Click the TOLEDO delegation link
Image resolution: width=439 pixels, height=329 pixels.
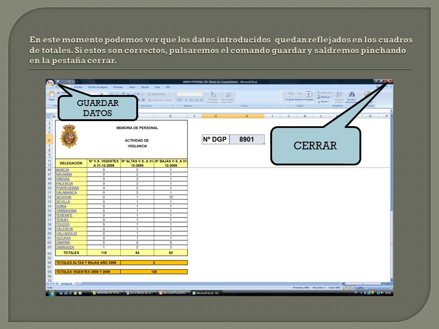(x=63, y=224)
